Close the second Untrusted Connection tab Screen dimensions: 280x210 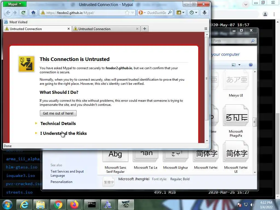[137, 29]
